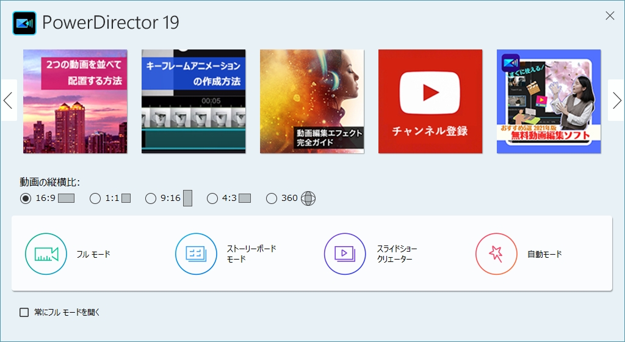625x342 pixels.
Task: Open Storyboard Mode via its icon
Action: point(196,254)
